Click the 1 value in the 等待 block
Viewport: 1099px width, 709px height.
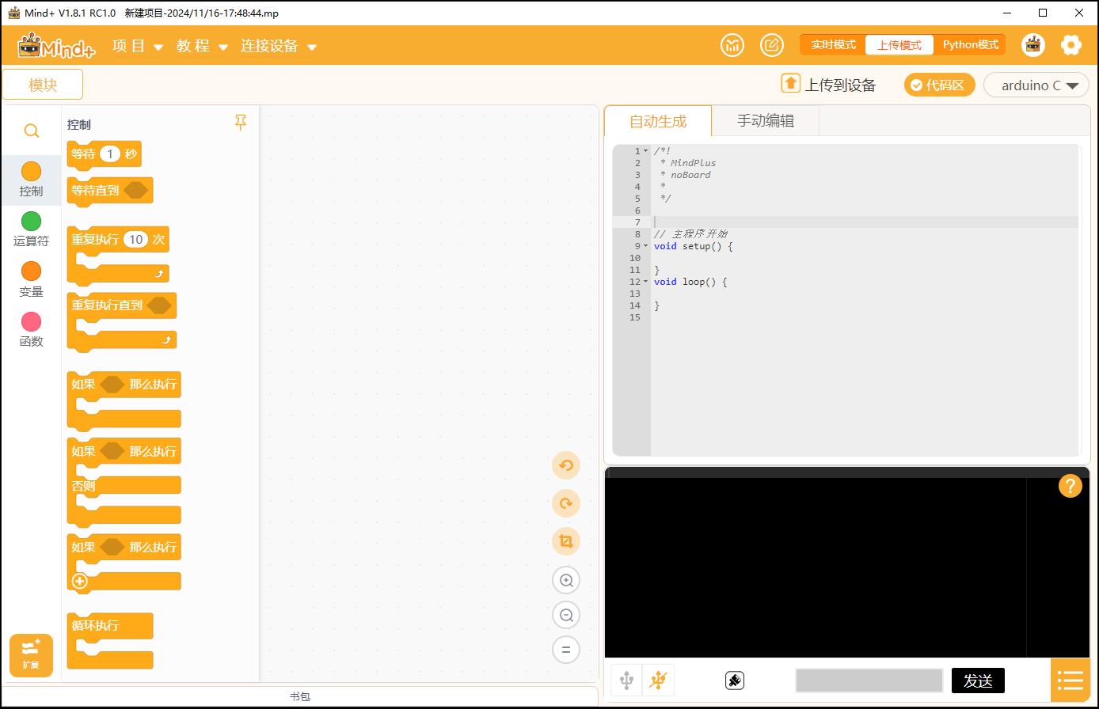pyautogui.click(x=110, y=154)
